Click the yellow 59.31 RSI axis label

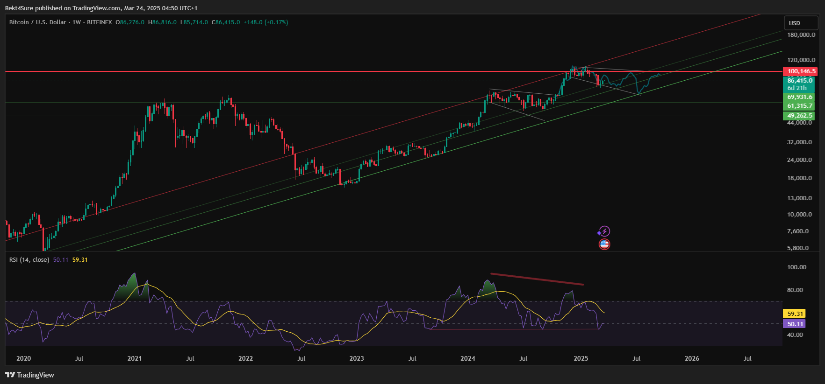pos(794,314)
